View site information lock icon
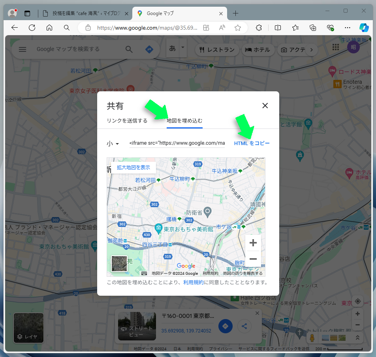376x357 pixels. pyautogui.click(x=88, y=28)
